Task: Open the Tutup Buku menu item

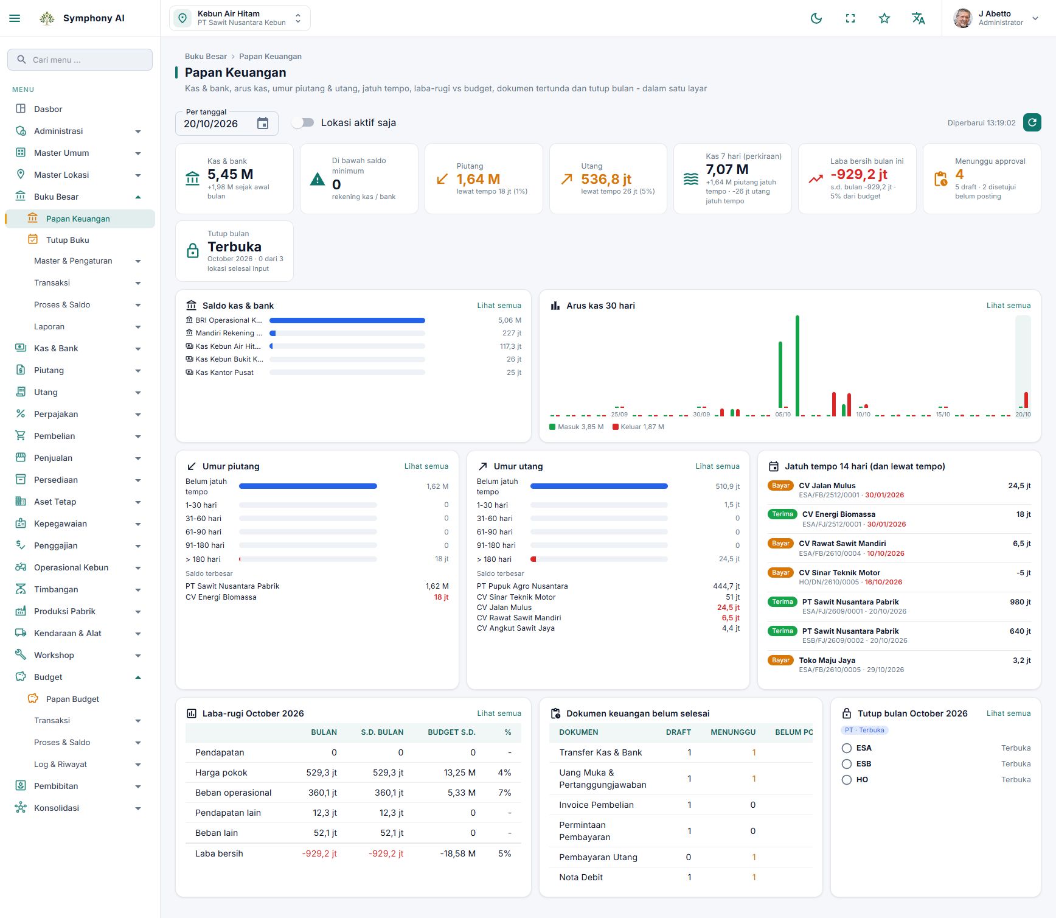Action: [80, 240]
